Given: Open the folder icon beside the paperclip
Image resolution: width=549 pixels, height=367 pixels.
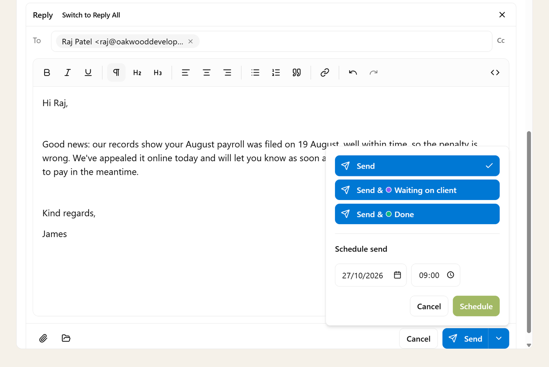Looking at the screenshot, I should click(x=66, y=338).
